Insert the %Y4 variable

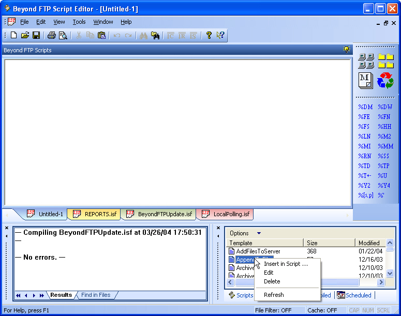384,186
